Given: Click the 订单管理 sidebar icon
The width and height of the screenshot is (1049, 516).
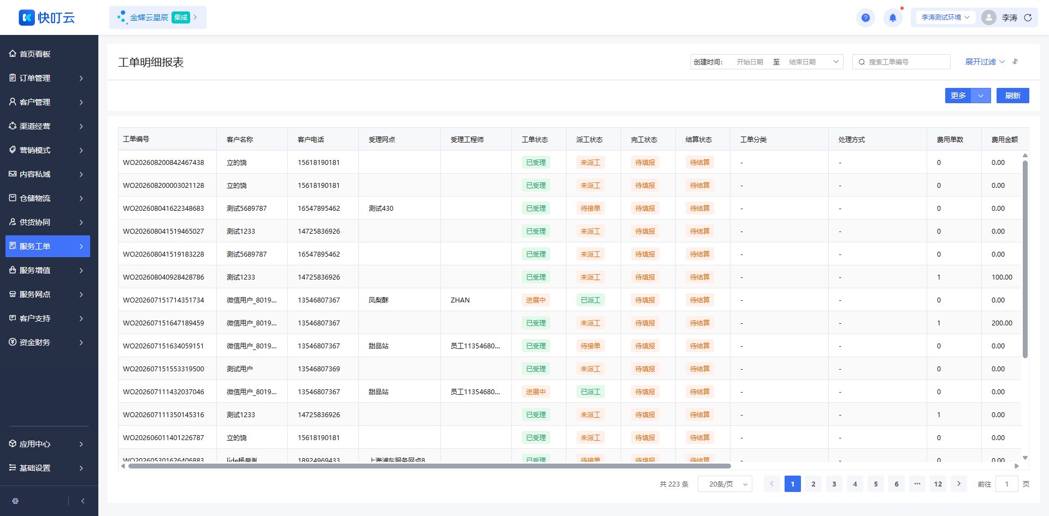Looking at the screenshot, I should (13, 78).
